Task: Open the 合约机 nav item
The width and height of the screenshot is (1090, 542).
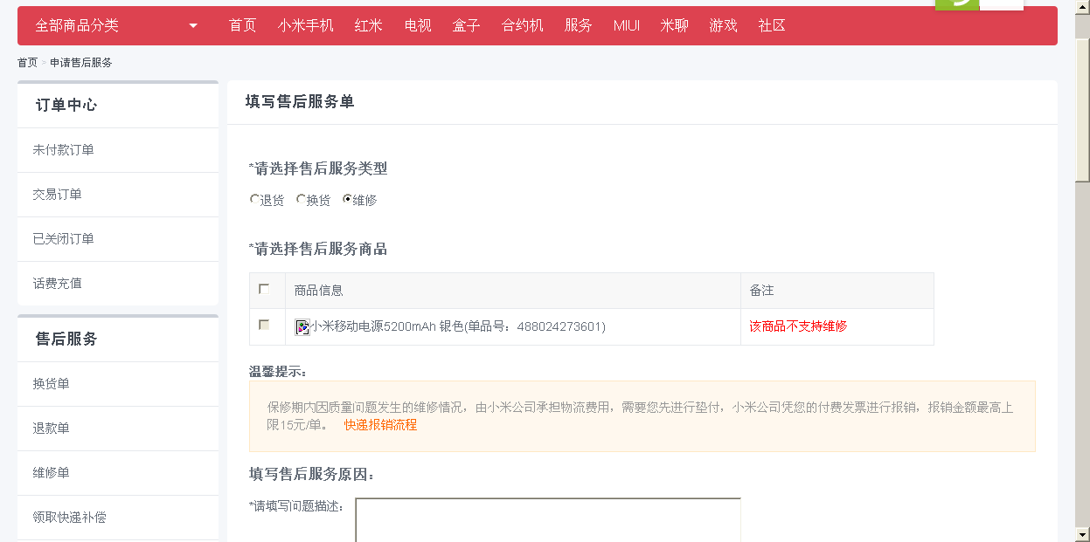Action: (523, 25)
